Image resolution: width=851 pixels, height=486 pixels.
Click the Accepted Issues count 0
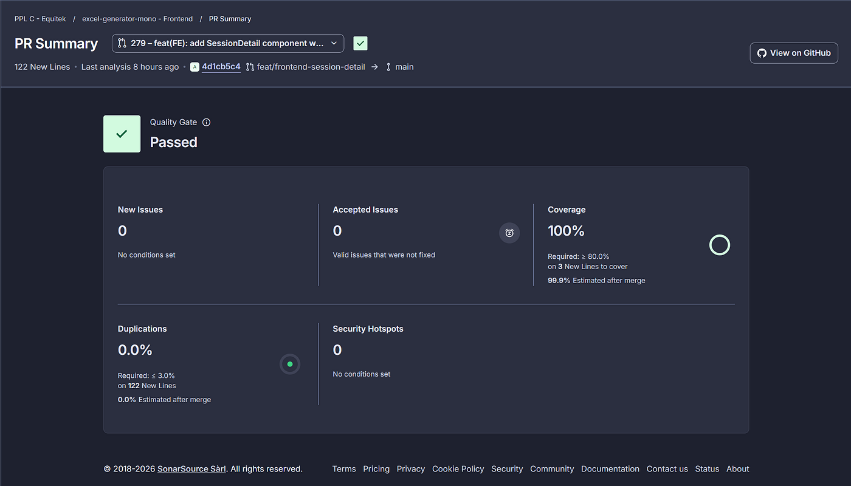coord(337,231)
